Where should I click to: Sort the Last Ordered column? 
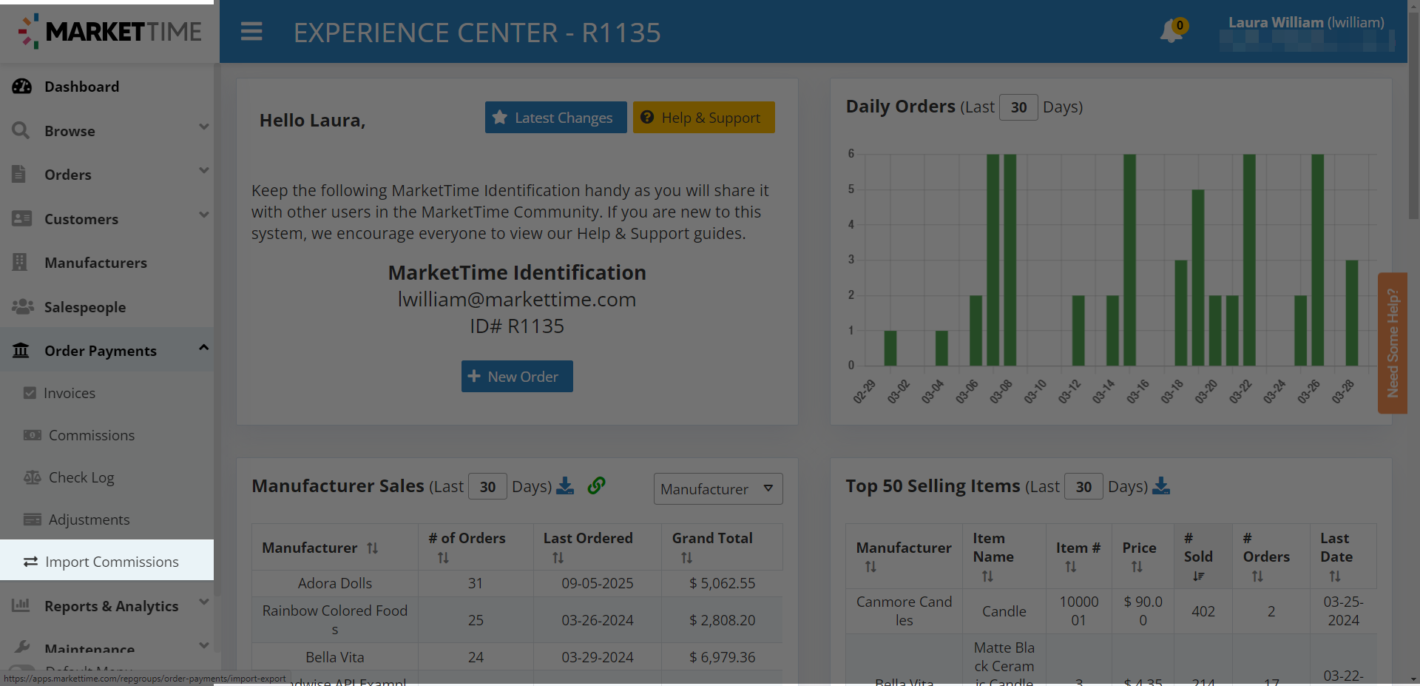point(558,558)
